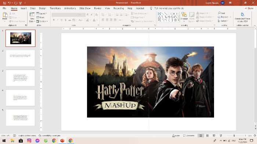Image resolution: width=257 pixels, height=144 pixels.
Task: Open File Explorer from taskbar
Action: pyautogui.click(x=12, y=141)
